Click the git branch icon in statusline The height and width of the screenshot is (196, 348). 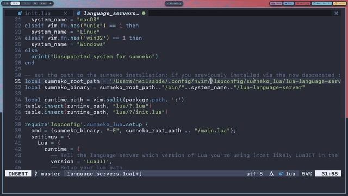click(36, 174)
